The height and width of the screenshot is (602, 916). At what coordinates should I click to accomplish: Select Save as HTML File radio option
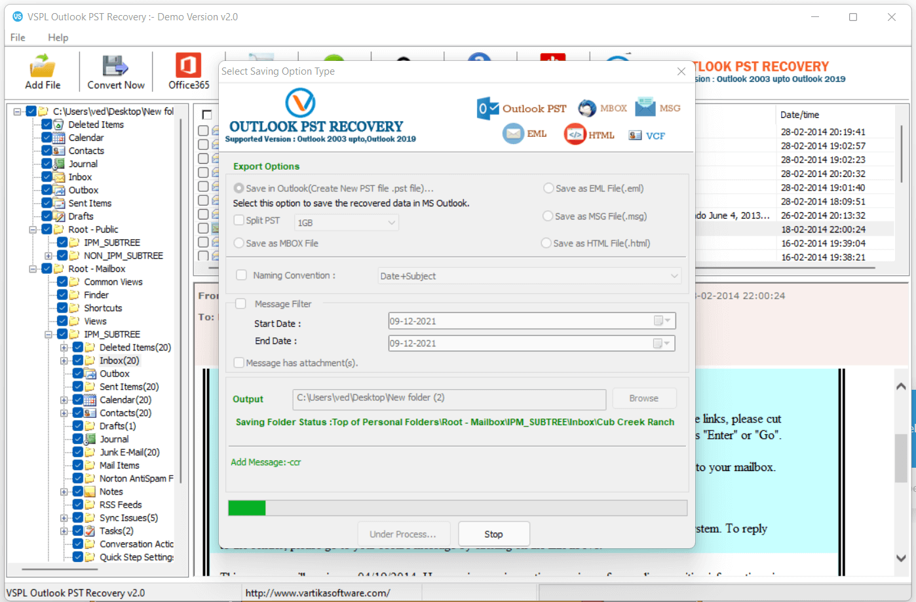(546, 243)
